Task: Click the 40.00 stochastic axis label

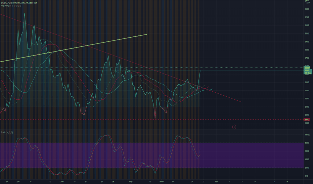Action: pyautogui.click(x=307, y=159)
